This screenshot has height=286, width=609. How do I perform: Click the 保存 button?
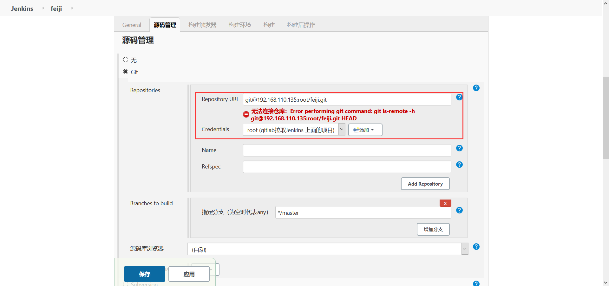pyautogui.click(x=145, y=274)
